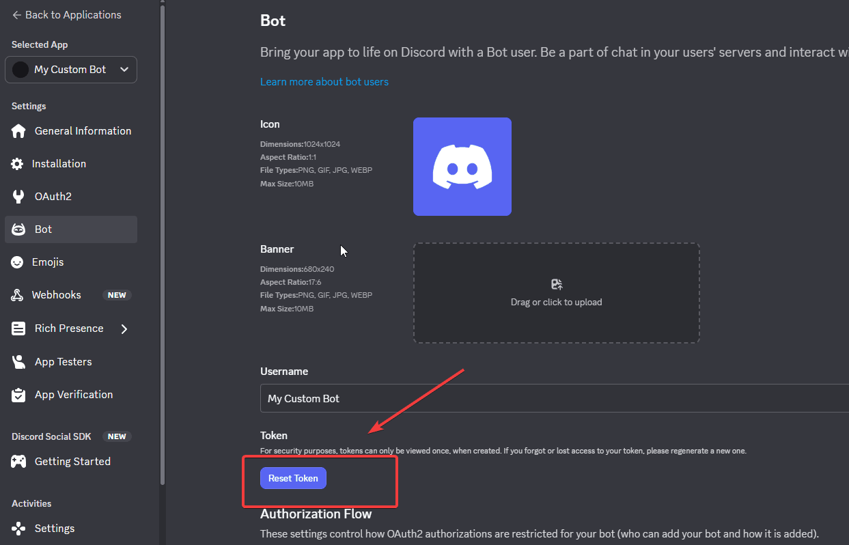The height and width of the screenshot is (545, 849).
Task: Click the Webhooks icon in sidebar
Action: pyautogui.click(x=18, y=295)
